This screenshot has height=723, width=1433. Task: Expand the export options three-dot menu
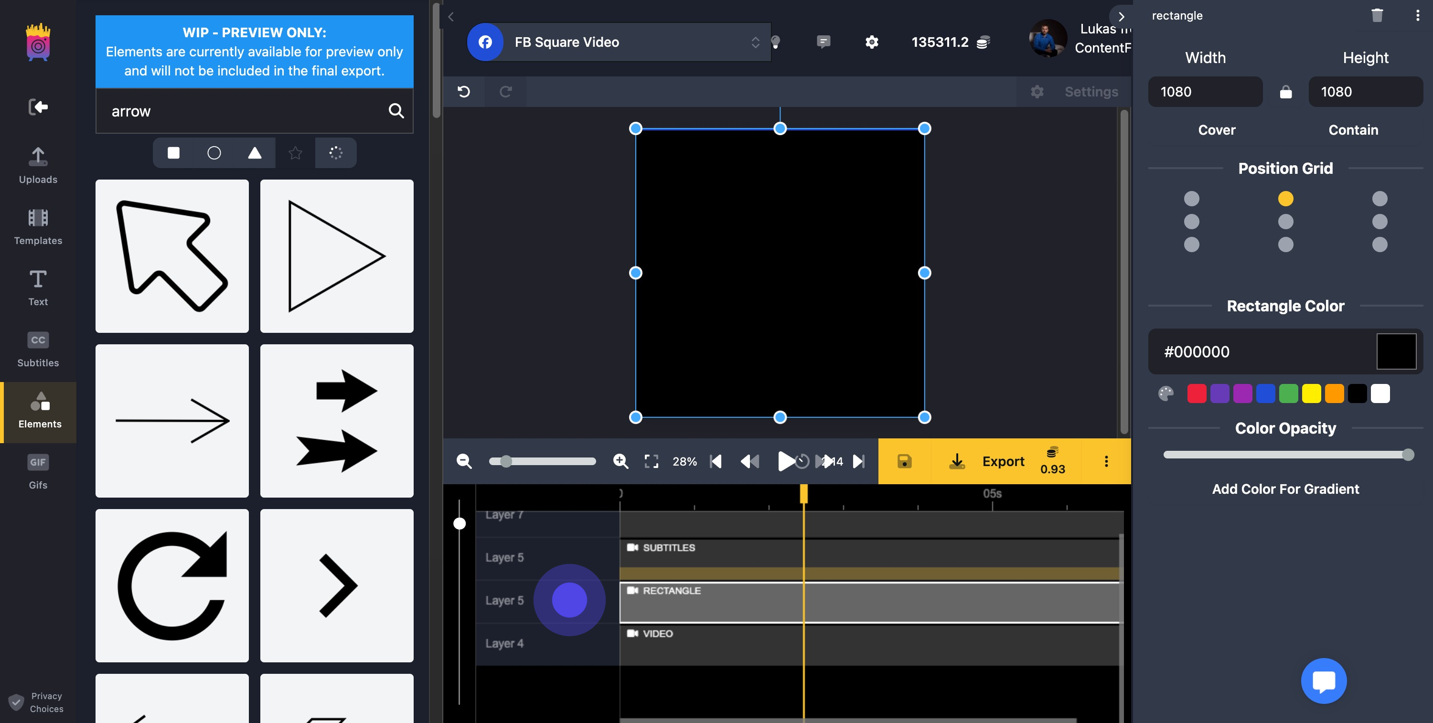(1106, 461)
